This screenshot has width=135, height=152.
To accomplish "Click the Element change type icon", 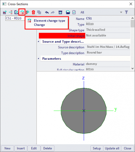I will point(22,12).
